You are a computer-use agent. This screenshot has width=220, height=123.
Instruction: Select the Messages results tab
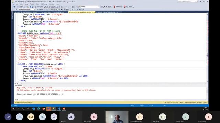click(19, 86)
